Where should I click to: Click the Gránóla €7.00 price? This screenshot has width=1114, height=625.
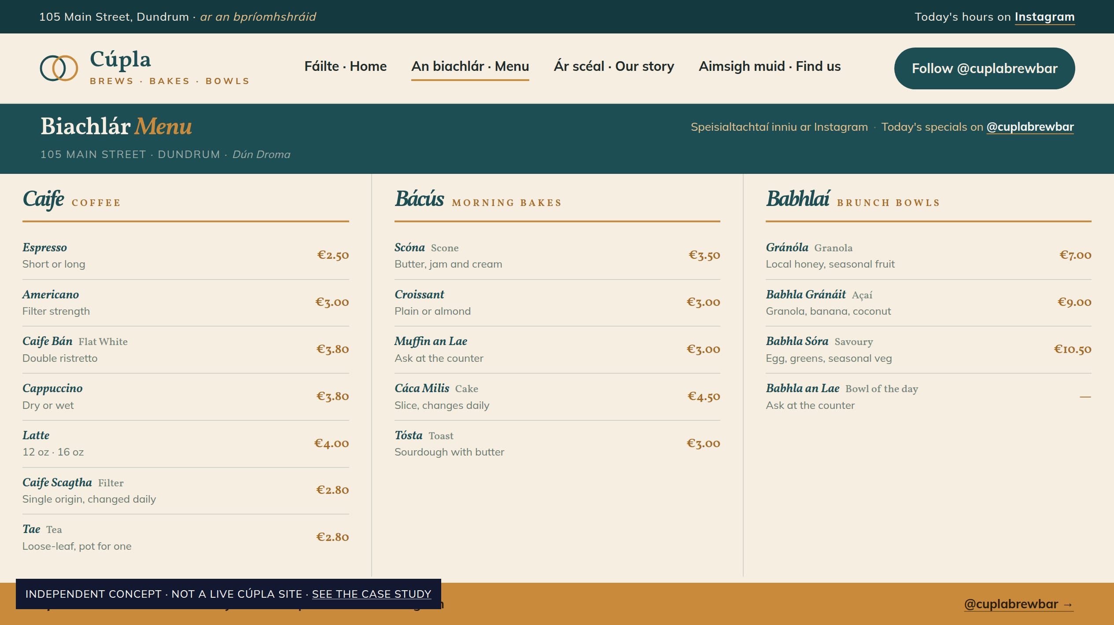[1075, 255]
